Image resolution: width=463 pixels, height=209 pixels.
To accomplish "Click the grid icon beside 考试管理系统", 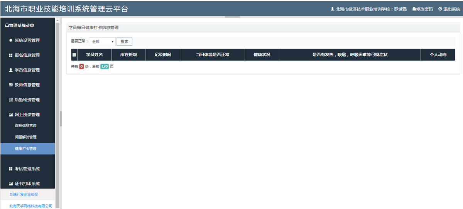I will [x=11, y=169].
